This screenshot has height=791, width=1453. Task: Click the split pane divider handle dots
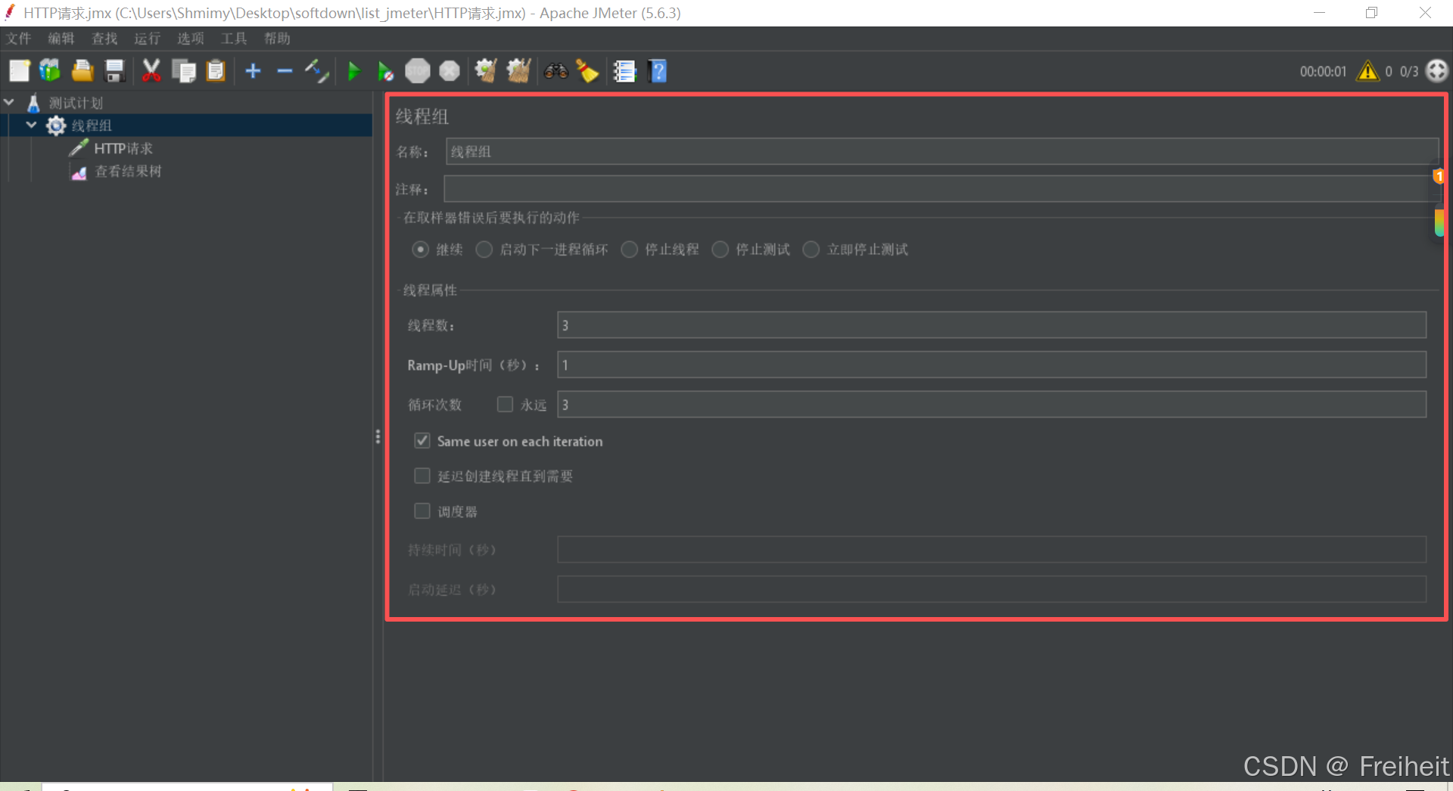click(x=378, y=436)
